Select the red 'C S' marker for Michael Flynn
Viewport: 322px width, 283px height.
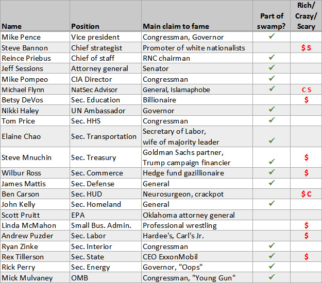point(306,90)
